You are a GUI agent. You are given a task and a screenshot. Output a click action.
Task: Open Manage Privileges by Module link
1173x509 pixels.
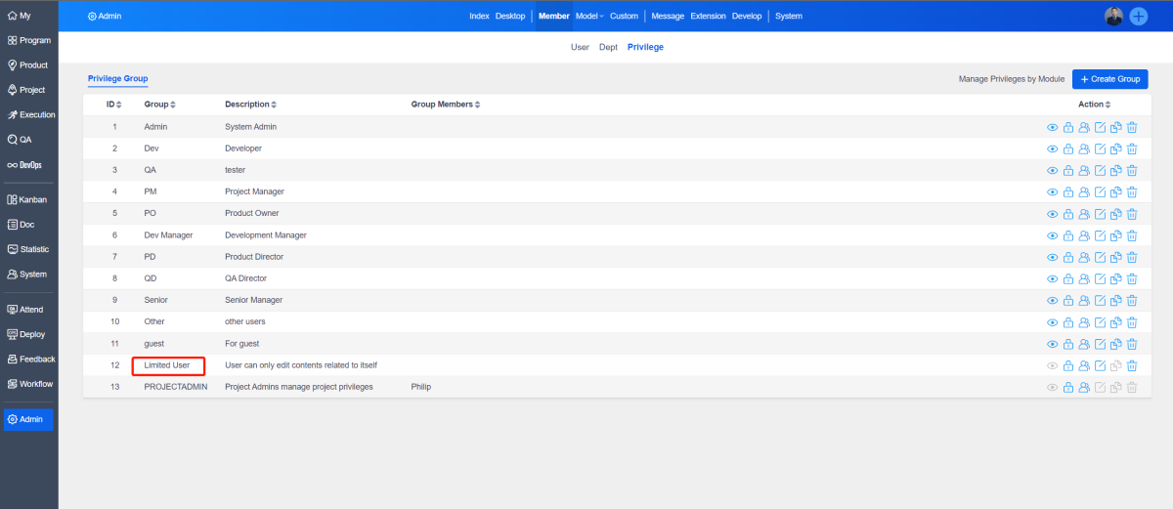(1011, 79)
